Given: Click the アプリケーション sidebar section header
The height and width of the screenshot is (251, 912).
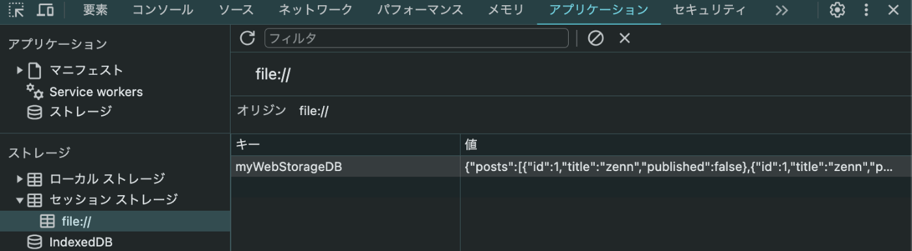Looking at the screenshot, I should [57, 44].
